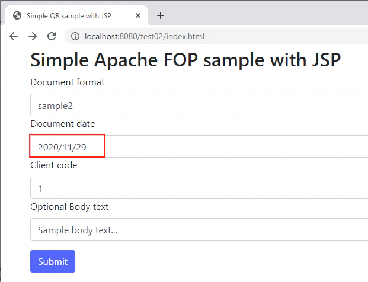Open a new tab with plus icon
The height and width of the screenshot is (282, 368).
point(161,16)
